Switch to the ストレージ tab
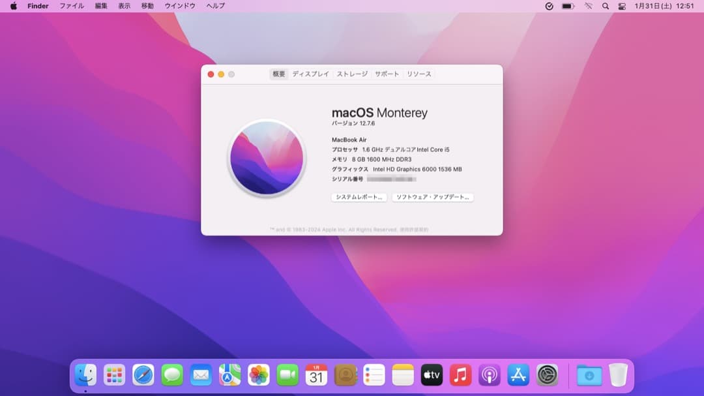This screenshot has width=704, height=396. 351,74
